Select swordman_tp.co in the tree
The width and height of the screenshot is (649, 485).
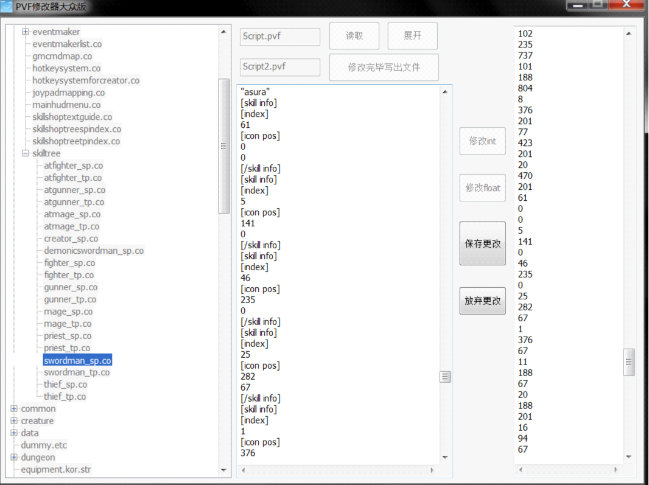click(77, 372)
